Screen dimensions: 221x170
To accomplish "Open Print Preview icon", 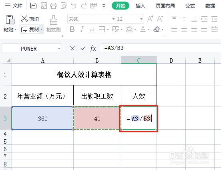I will click(64, 6).
